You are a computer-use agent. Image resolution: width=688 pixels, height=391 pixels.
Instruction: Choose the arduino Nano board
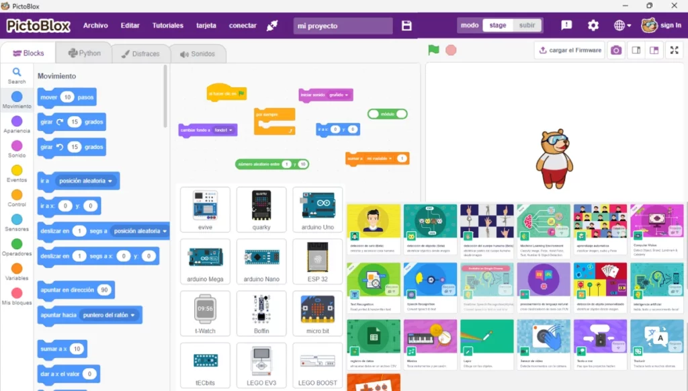[261, 261]
